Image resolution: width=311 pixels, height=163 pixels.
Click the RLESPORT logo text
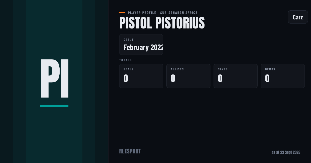click(x=130, y=151)
